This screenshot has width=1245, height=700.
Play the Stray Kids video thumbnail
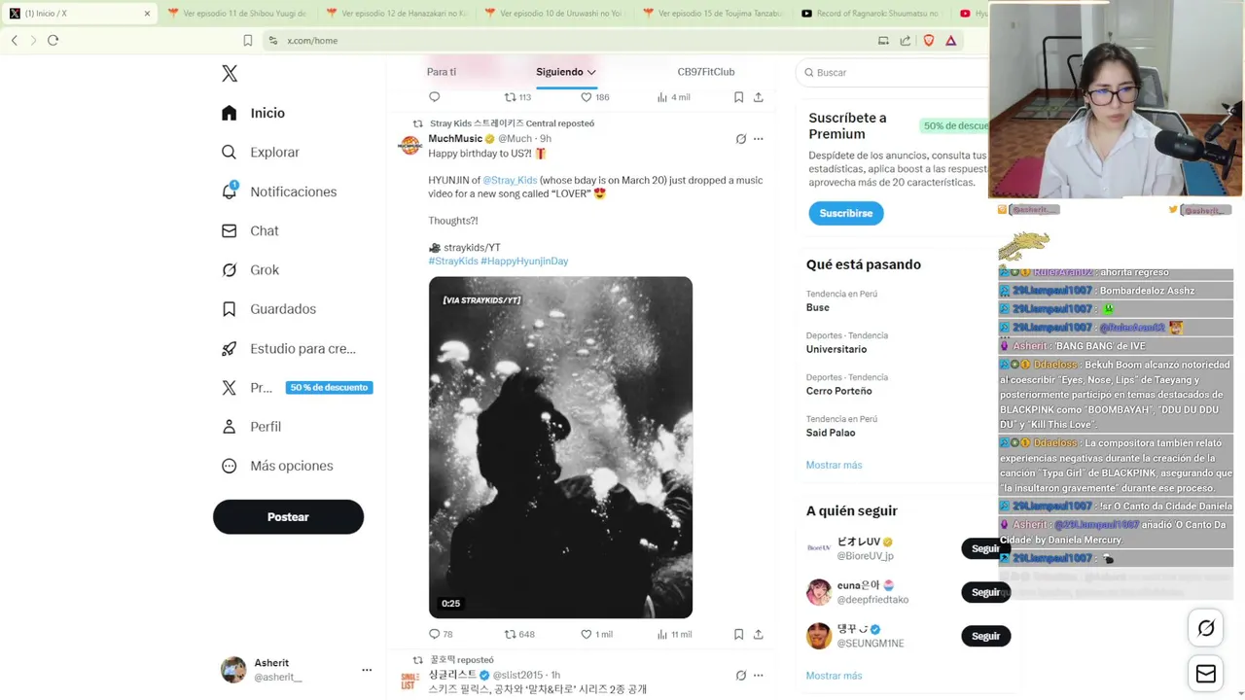click(560, 447)
